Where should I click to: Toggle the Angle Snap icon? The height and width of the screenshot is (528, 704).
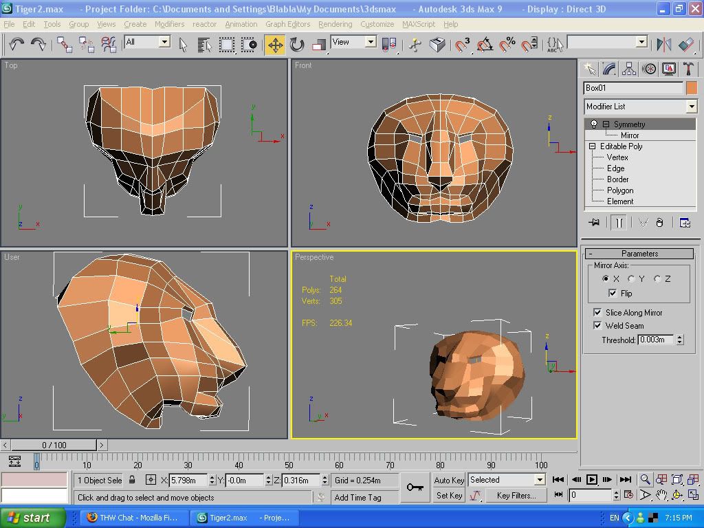[x=485, y=45]
